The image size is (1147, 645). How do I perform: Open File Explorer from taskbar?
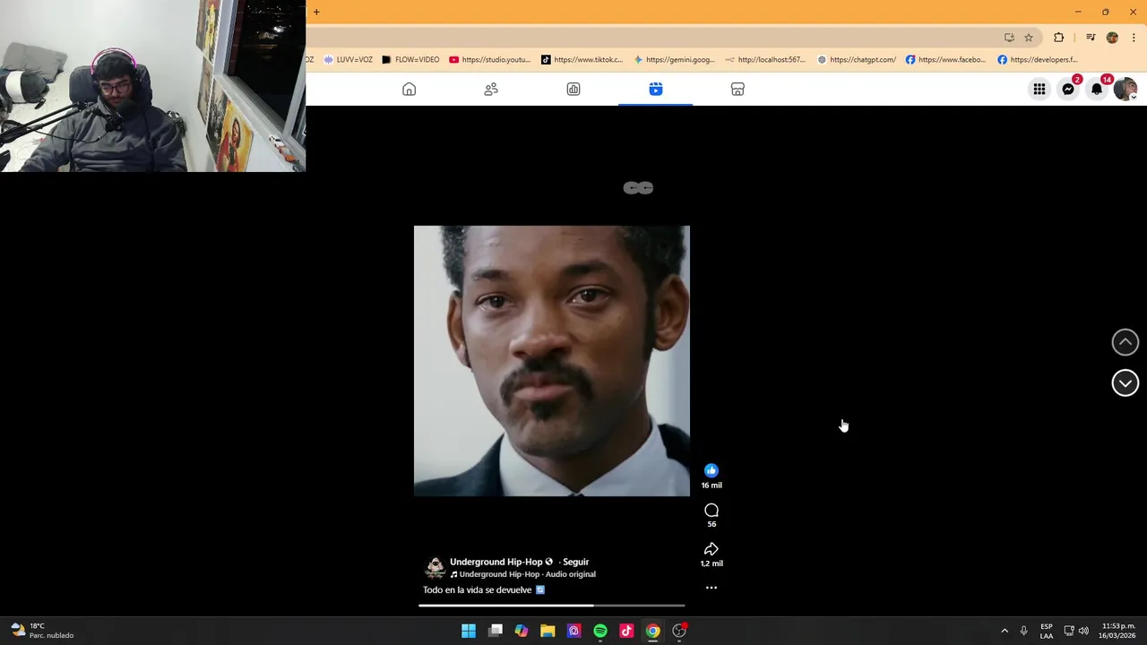[x=548, y=631]
